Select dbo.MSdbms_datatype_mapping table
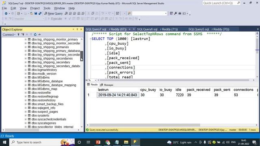The image size is (260, 146). click(54, 85)
